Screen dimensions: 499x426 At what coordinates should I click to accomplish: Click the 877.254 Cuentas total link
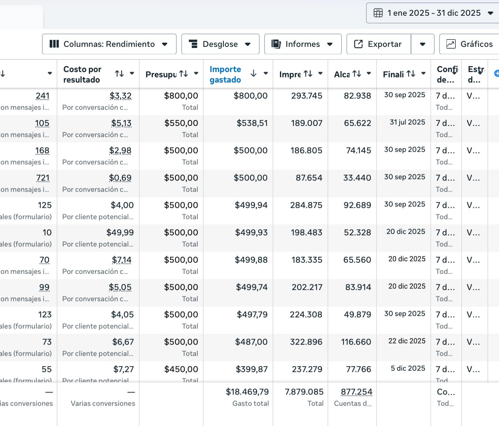point(357,392)
